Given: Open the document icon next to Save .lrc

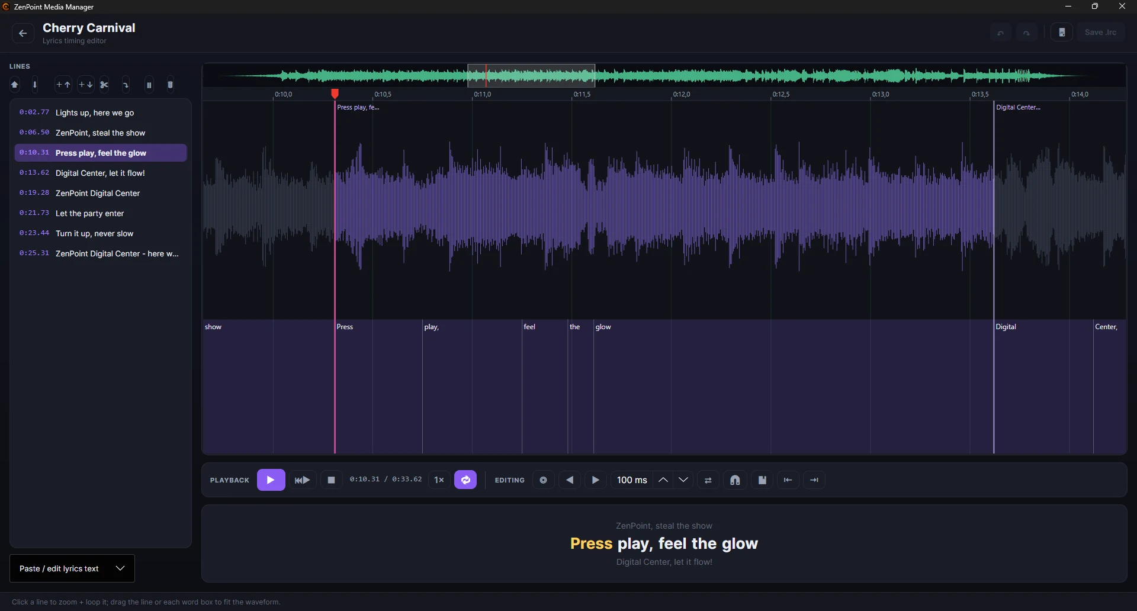Looking at the screenshot, I should [1062, 33].
